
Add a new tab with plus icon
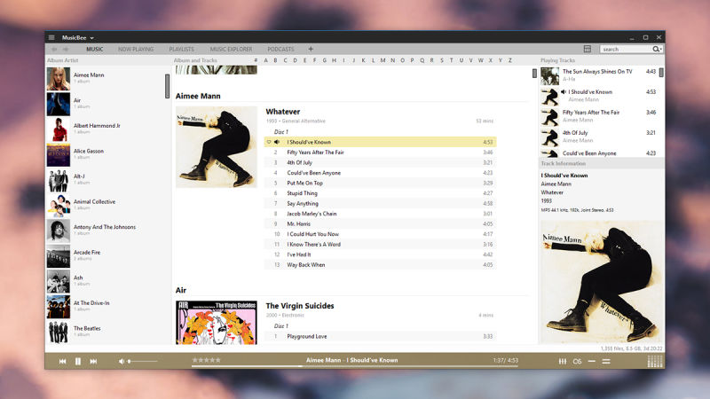[x=311, y=49]
